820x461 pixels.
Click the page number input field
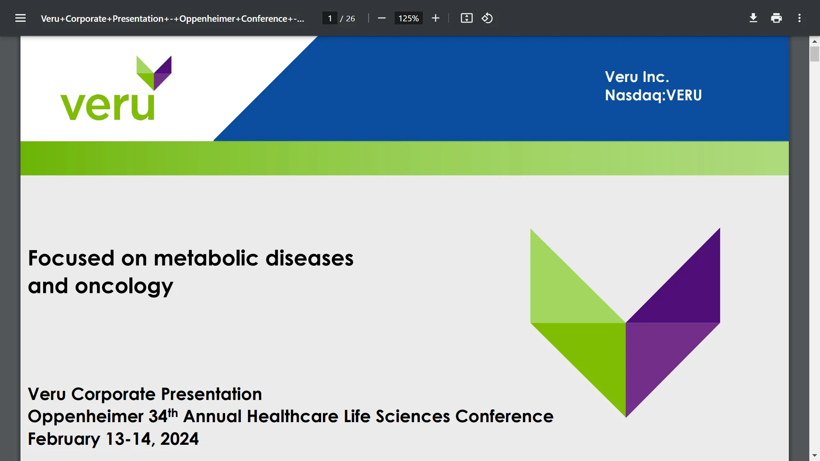[x=330, y=18]
